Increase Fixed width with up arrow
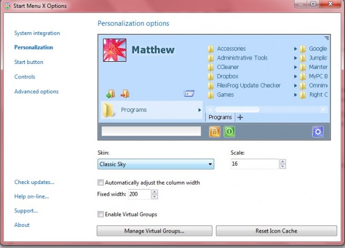Viewport: 345px width, 248px height. click(155, 192)
